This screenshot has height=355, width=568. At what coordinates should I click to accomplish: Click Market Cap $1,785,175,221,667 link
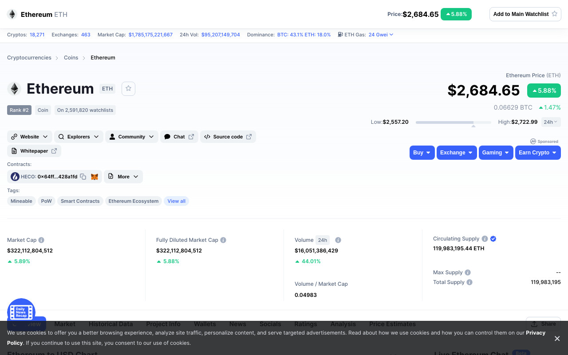point(150,35)
